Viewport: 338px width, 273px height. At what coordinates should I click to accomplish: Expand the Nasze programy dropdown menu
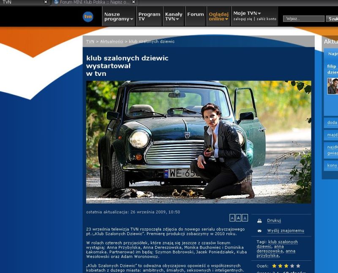(119, 16)
